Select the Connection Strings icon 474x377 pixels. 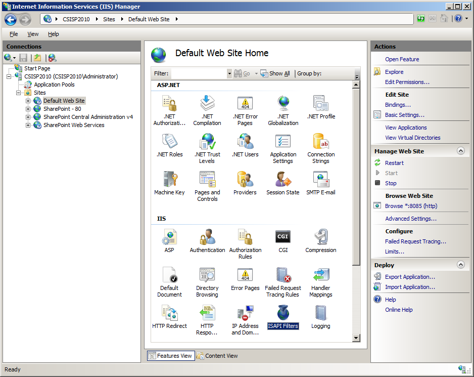(x=320, y=142)
